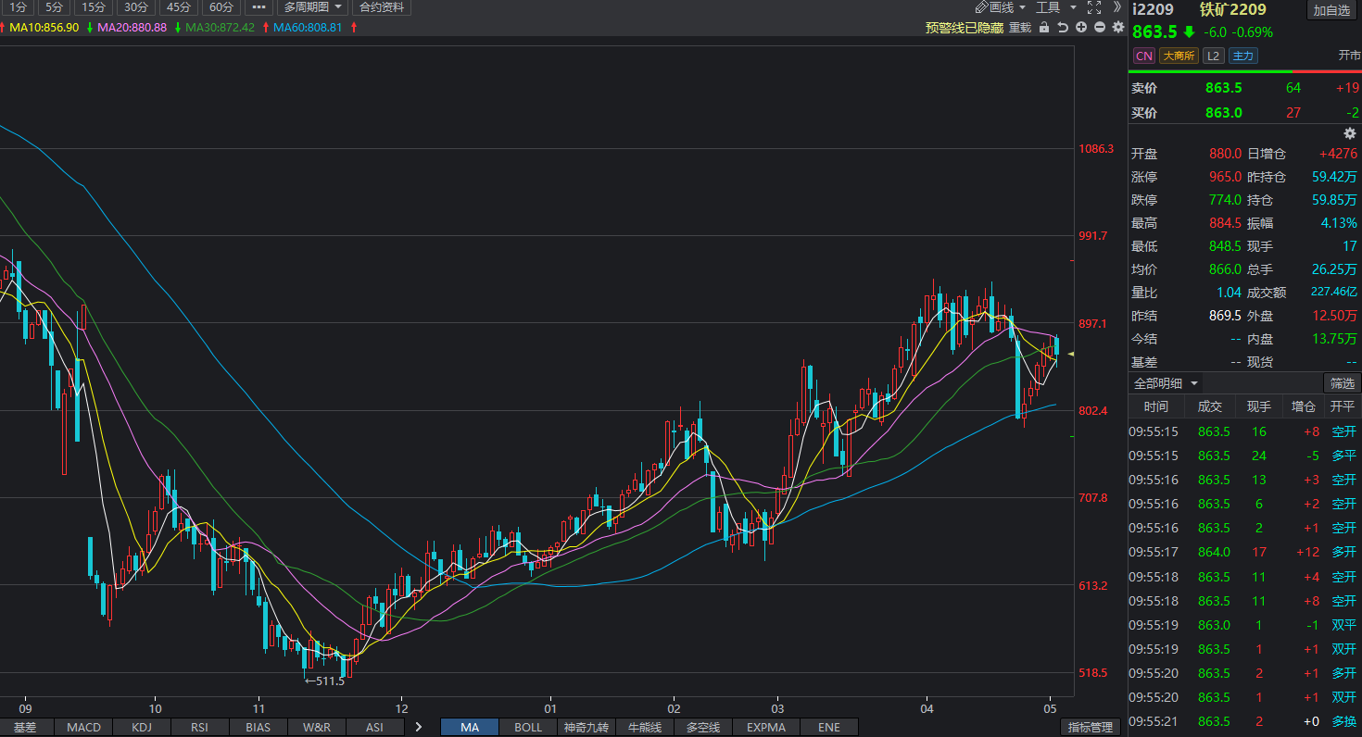Click the lock icon in chart toolbar
Viewport: 1362px width, 737px height.
[x=1044, y=28]
